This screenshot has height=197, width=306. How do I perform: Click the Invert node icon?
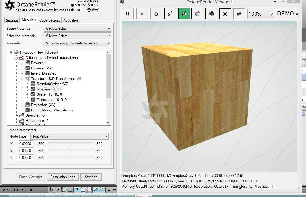point(27,73)
